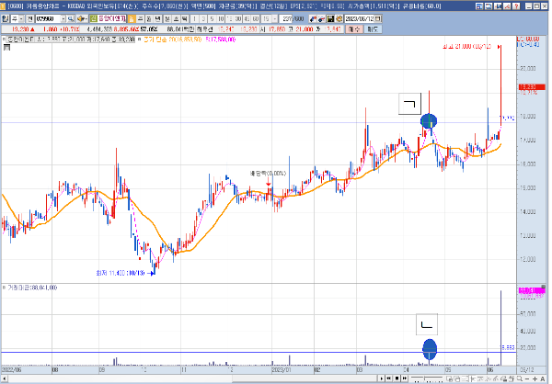
Task: Click the chart link arrows icon
Action: (x=313, y=18)
